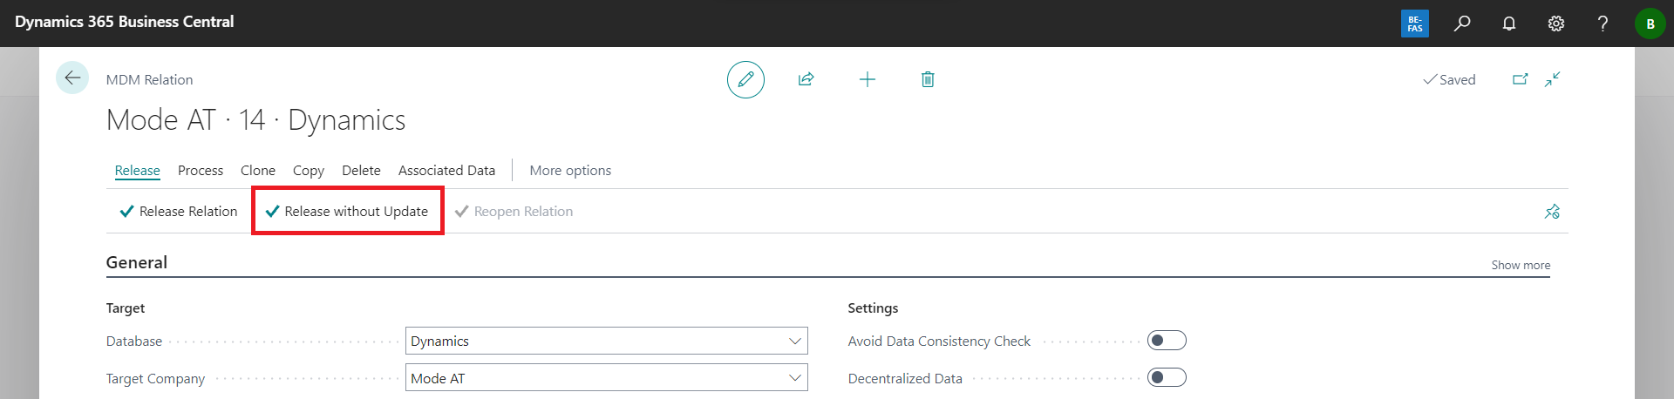1674x399 pixels.
Task: Toggle Decentralized Data switch
Action: pos(1167,377)
